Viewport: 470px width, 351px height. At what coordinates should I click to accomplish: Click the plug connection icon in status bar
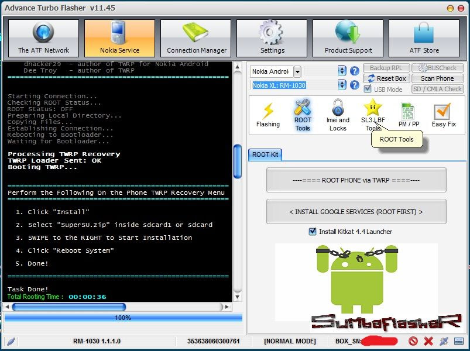click(x=444, y=341)
